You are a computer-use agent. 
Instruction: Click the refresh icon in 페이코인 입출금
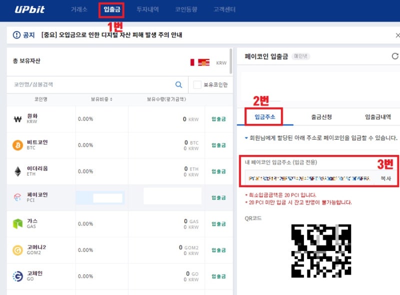coord(395,56)
